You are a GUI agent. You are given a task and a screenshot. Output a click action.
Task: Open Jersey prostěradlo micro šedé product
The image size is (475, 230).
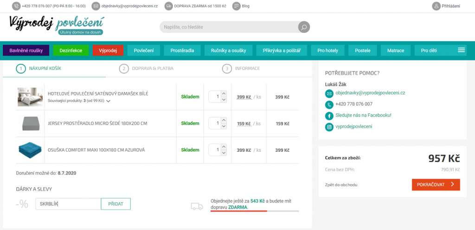pyautogui.click(x=97, y=124)
